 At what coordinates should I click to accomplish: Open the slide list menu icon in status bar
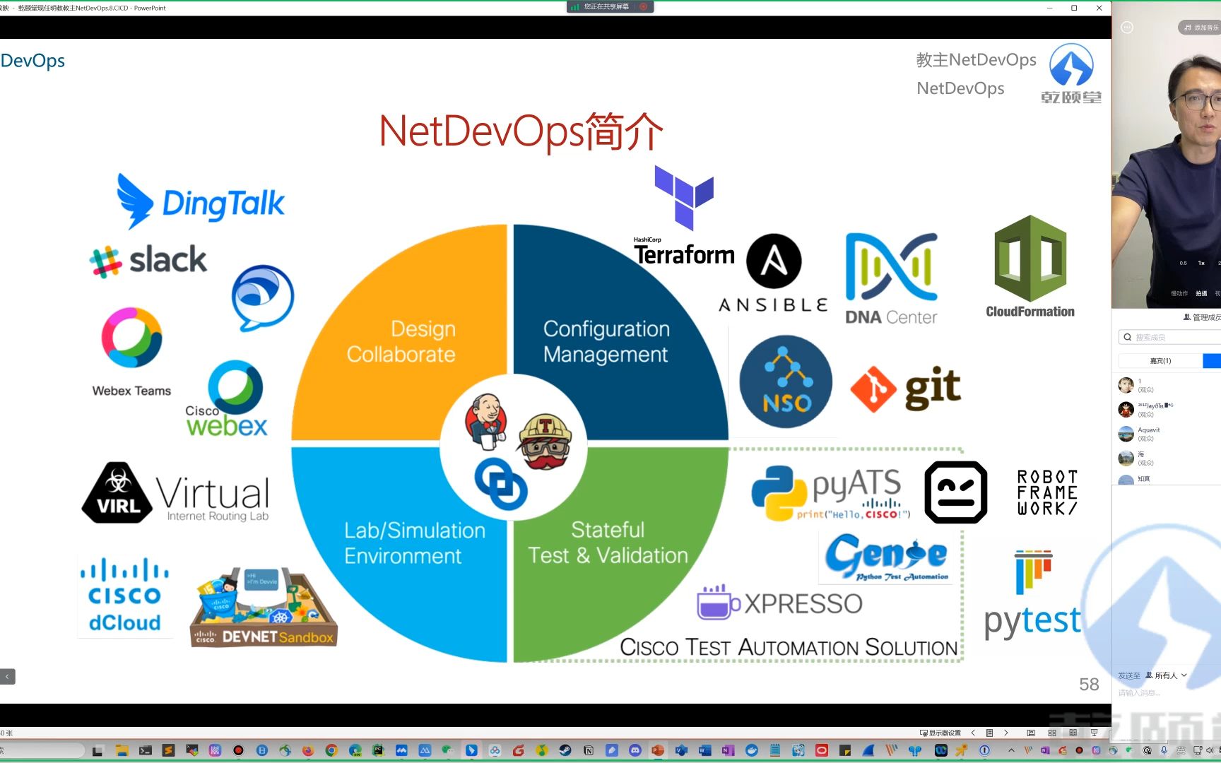[x=989, y=733]
